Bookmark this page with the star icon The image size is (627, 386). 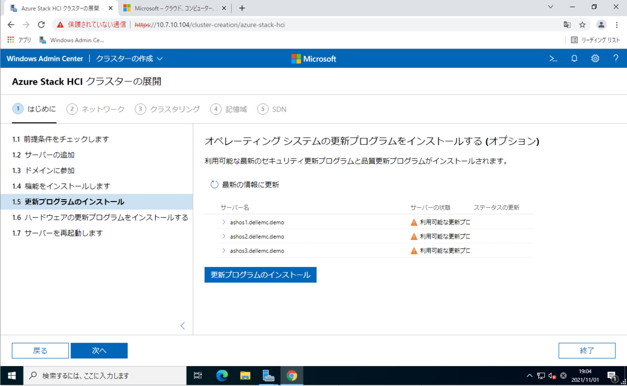tap(583, 25)
